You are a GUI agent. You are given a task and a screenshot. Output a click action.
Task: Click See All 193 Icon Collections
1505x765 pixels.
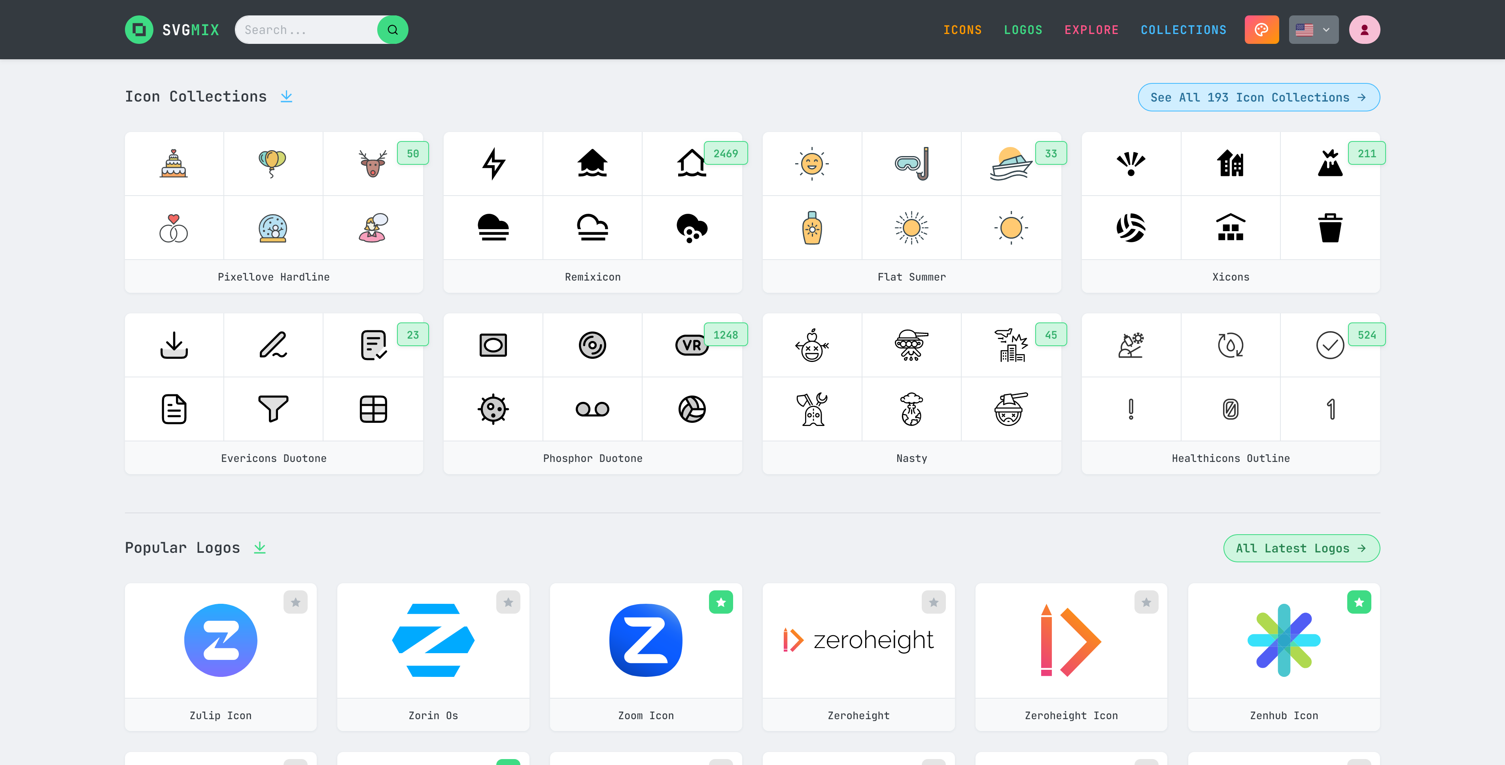1259,98
